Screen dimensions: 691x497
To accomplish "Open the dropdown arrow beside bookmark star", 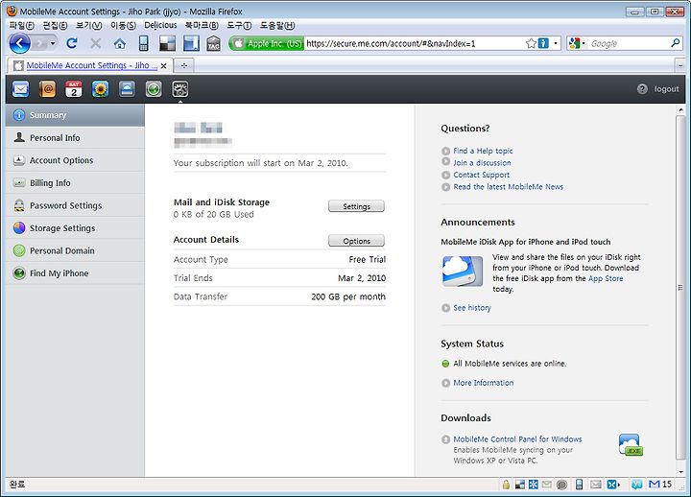I will pyautogui.click(x=556, y=43).
